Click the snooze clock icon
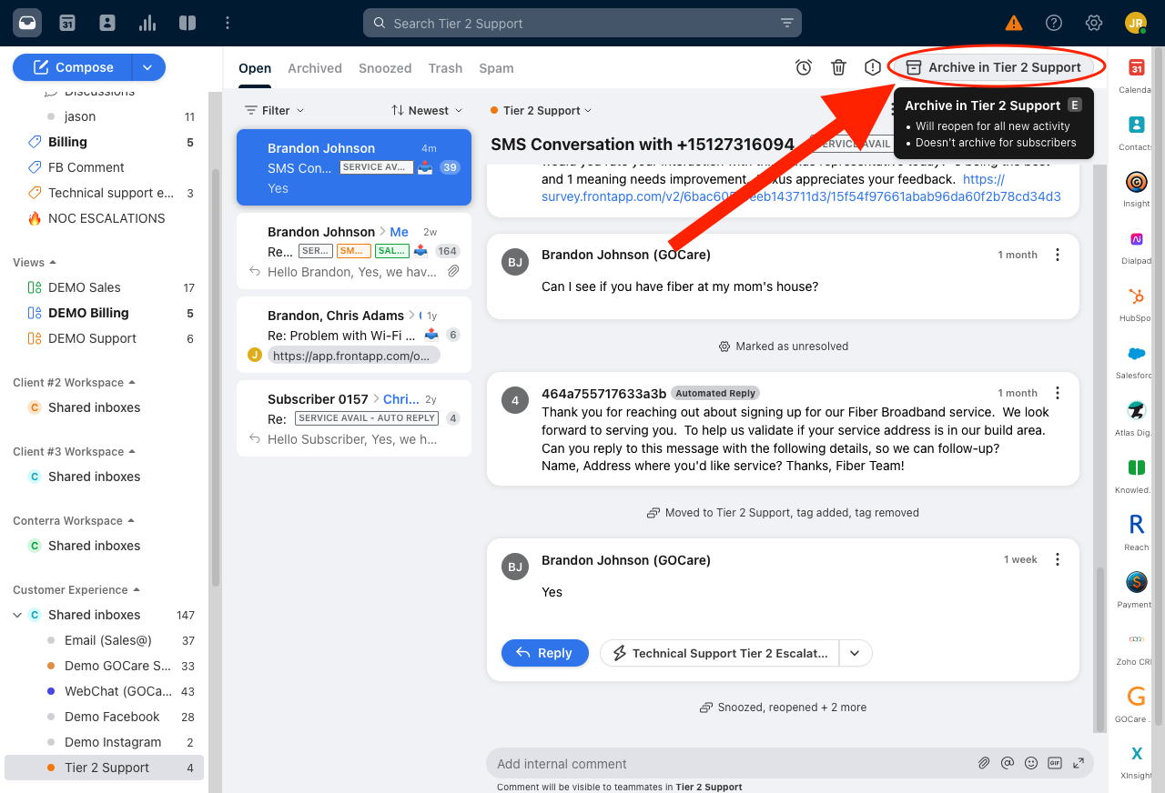Image resolution: width=1165 pixels, height=793 pixels. tap(804, 67)
